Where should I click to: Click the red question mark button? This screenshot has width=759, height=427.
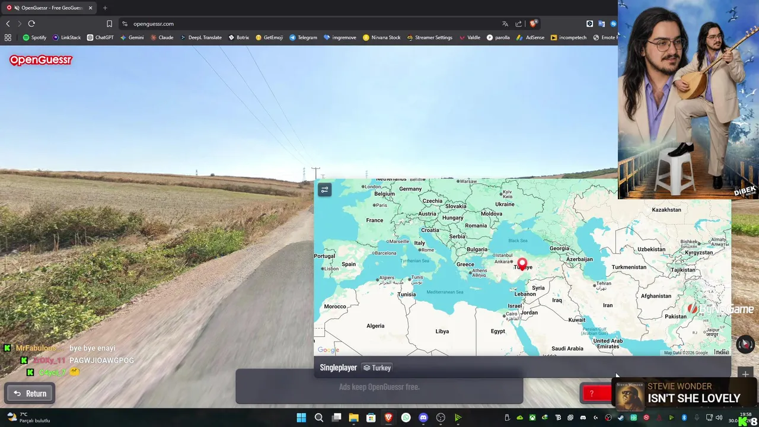(598, 393)
